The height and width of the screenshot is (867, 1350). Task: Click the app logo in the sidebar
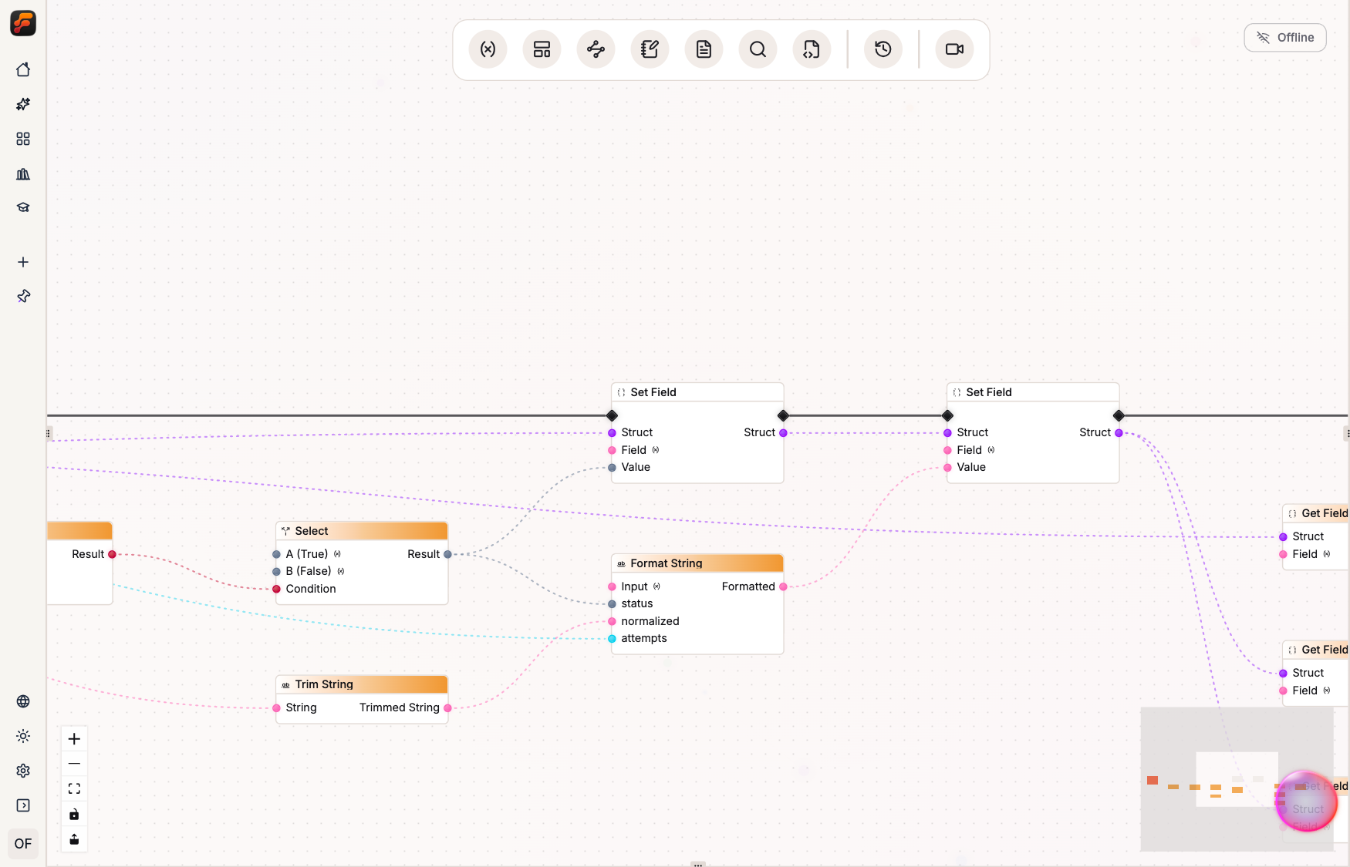[x=23, y=23]
